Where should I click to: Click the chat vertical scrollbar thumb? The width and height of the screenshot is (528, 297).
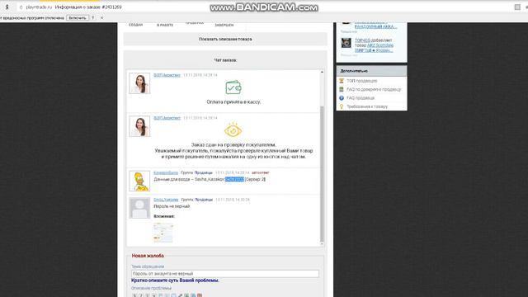point(322,173)
